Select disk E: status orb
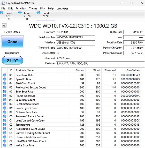The image size is (145, 148). tap(38, 12)
